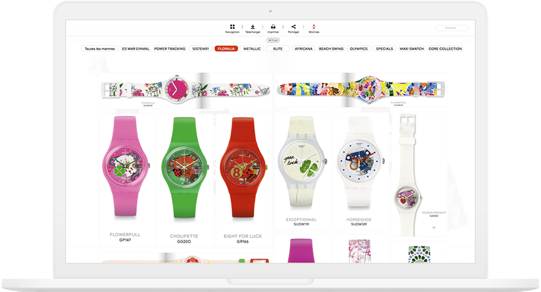Open the Exceptionnel clover watch
Viewport: 541px width, 292px height.
pos(302,161)
